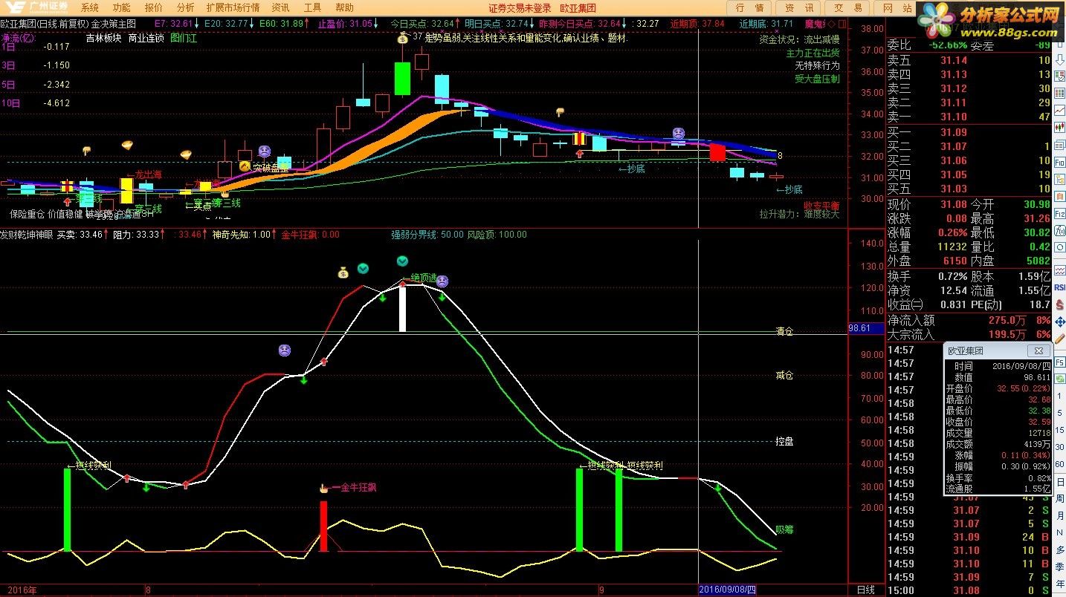Open the 帮助 menu

(x=344, y=7)
